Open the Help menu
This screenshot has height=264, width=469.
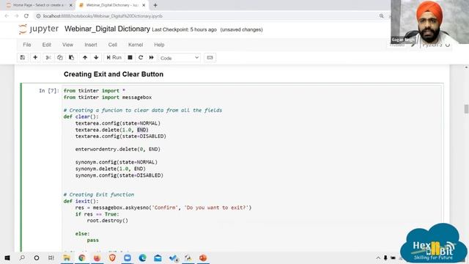(x=159, y=45)
